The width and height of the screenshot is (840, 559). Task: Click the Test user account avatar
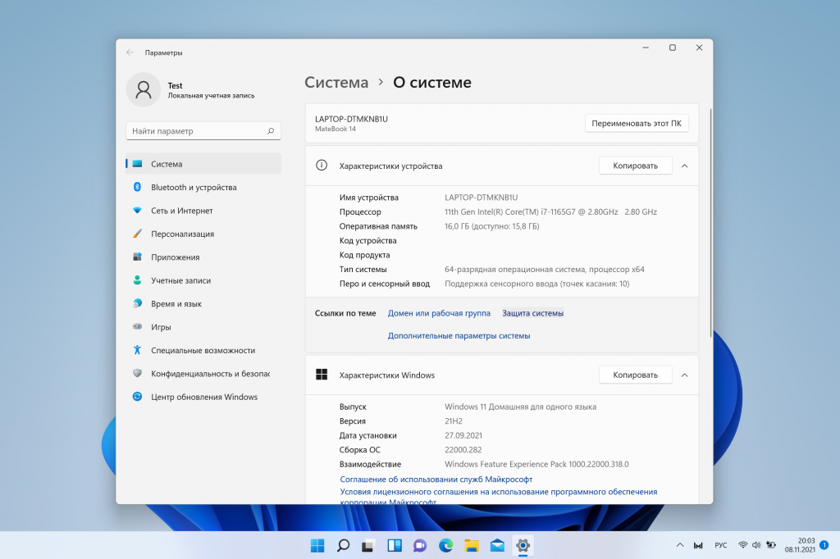[x=144, y=89]
